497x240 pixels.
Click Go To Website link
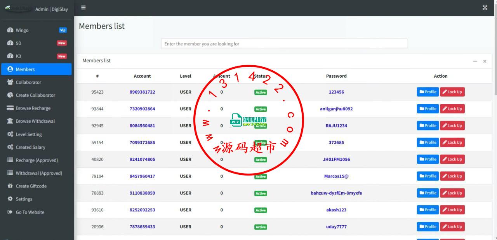pyautogui.click(x=37, y=212)
